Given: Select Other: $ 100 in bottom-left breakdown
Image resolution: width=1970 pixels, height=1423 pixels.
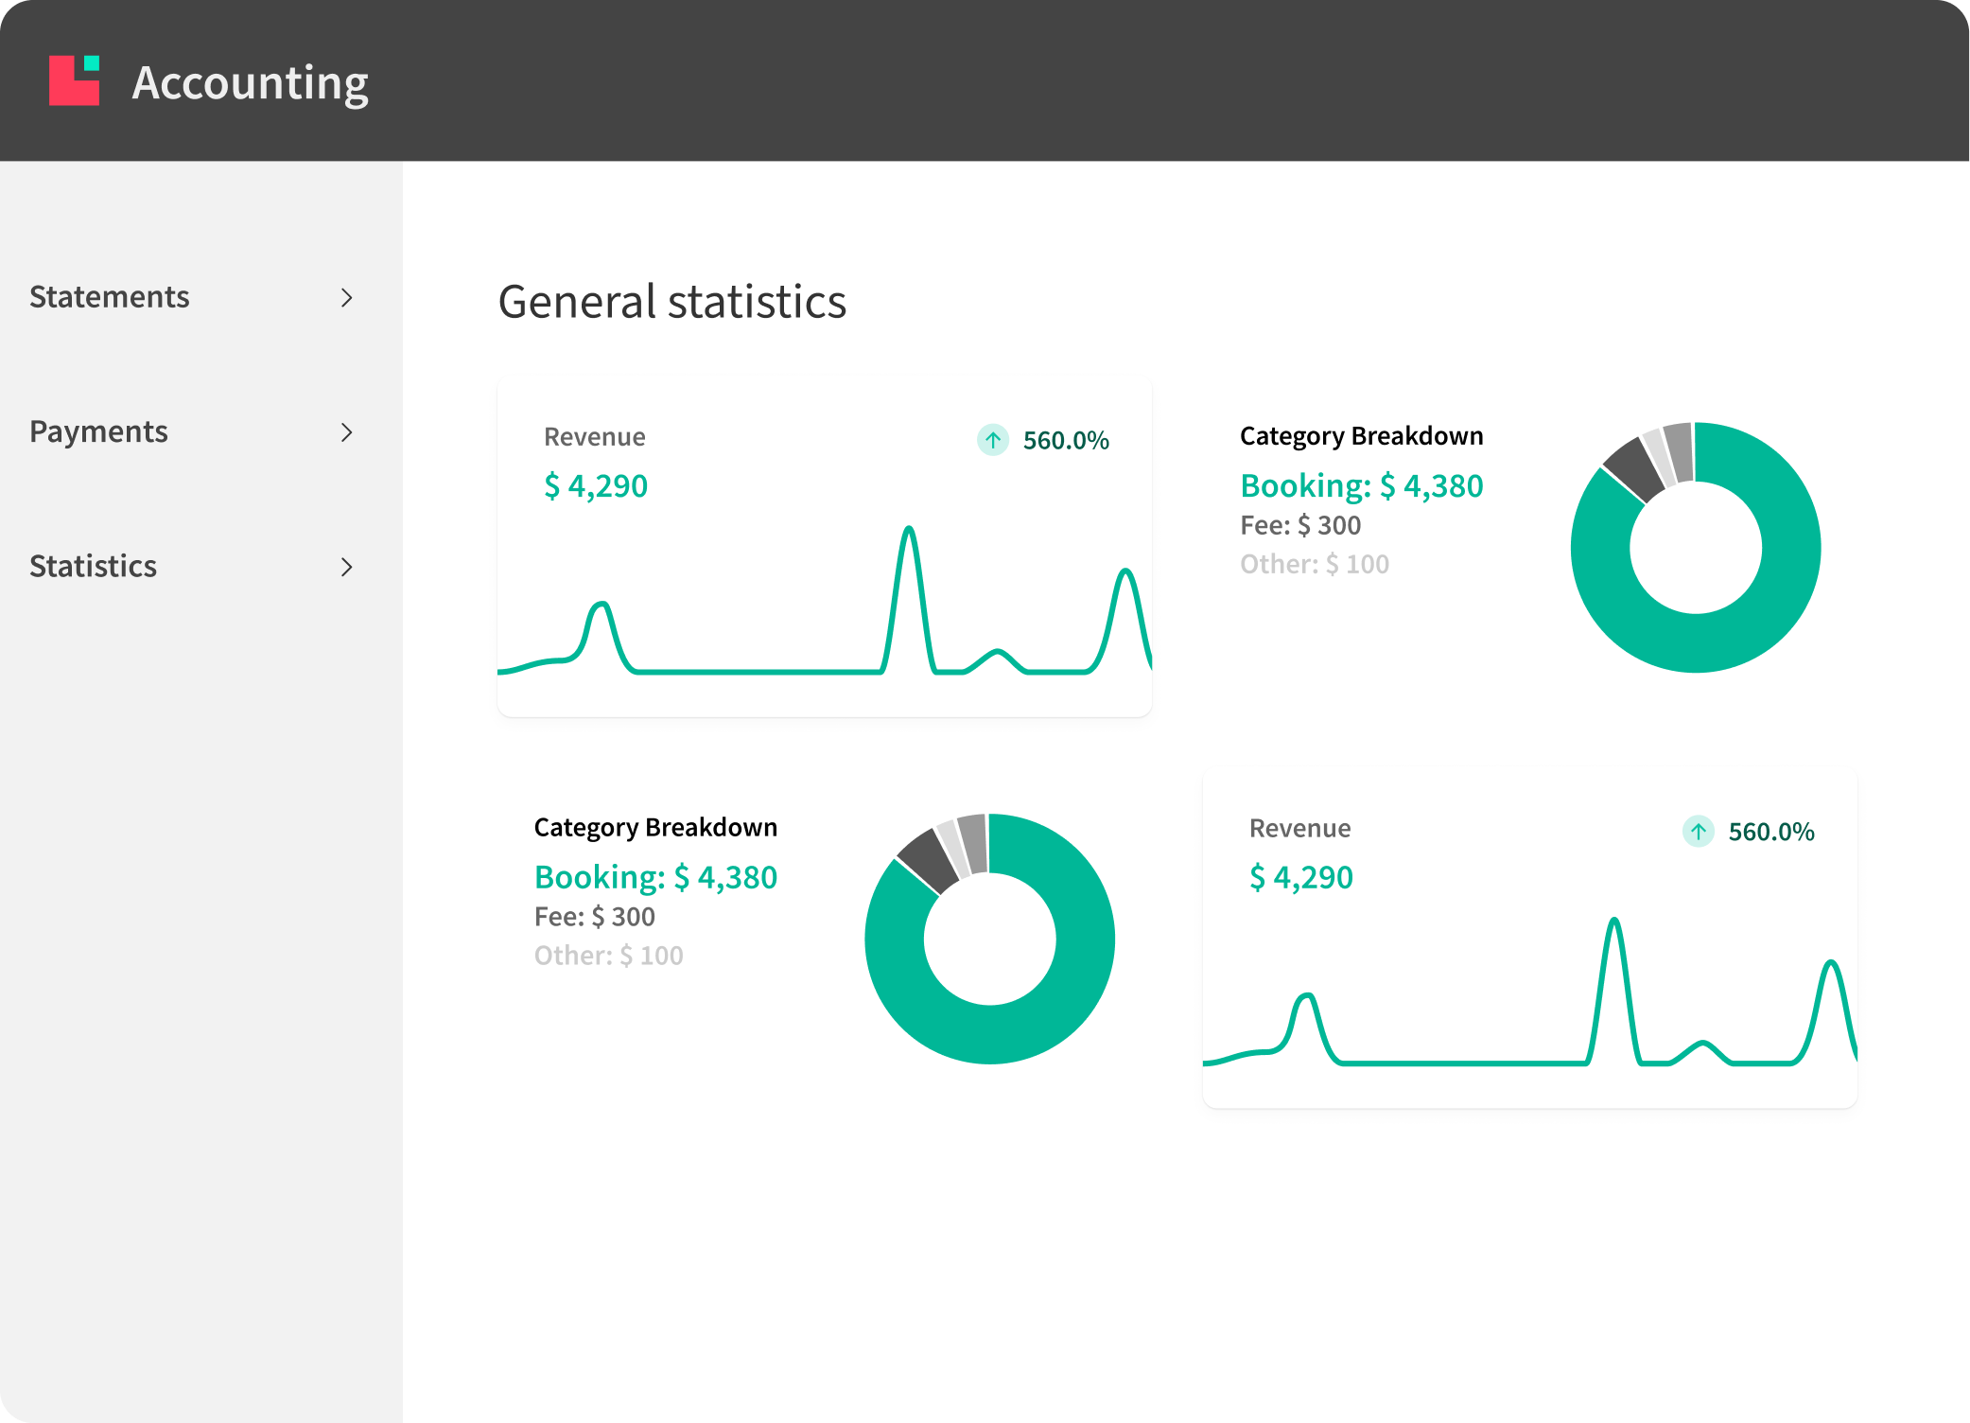Looking at the screenshot, I should 609,956.
